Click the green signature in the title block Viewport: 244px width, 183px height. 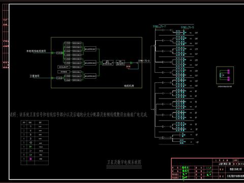click(185, 172)
